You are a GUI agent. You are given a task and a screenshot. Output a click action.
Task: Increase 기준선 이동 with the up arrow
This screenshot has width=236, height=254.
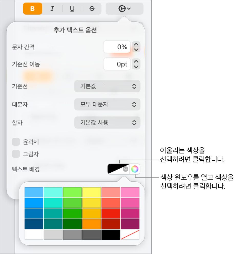[136, 61]
